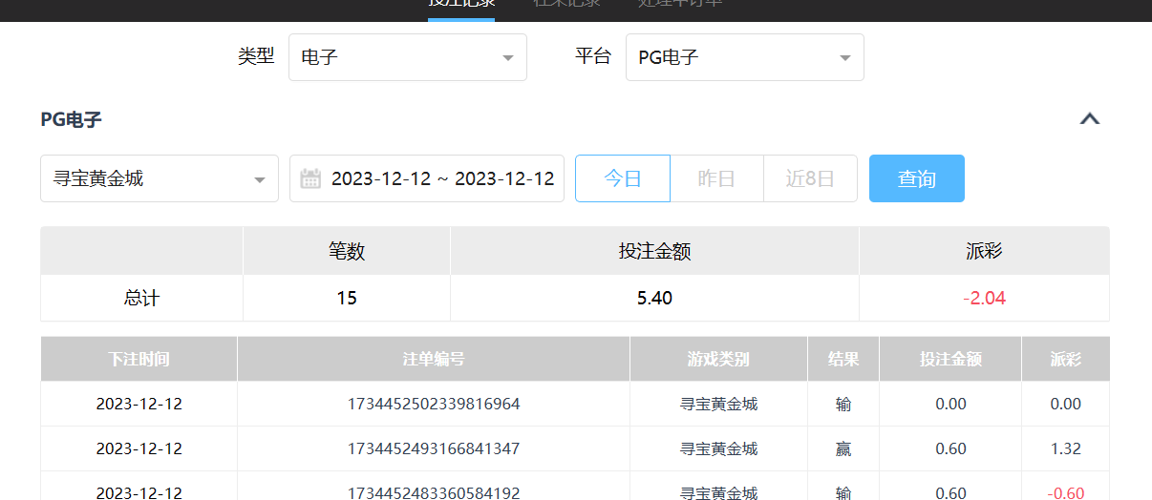Select the 昨日 date filter
Viewport: 1152px width, 500px height.
716,178
